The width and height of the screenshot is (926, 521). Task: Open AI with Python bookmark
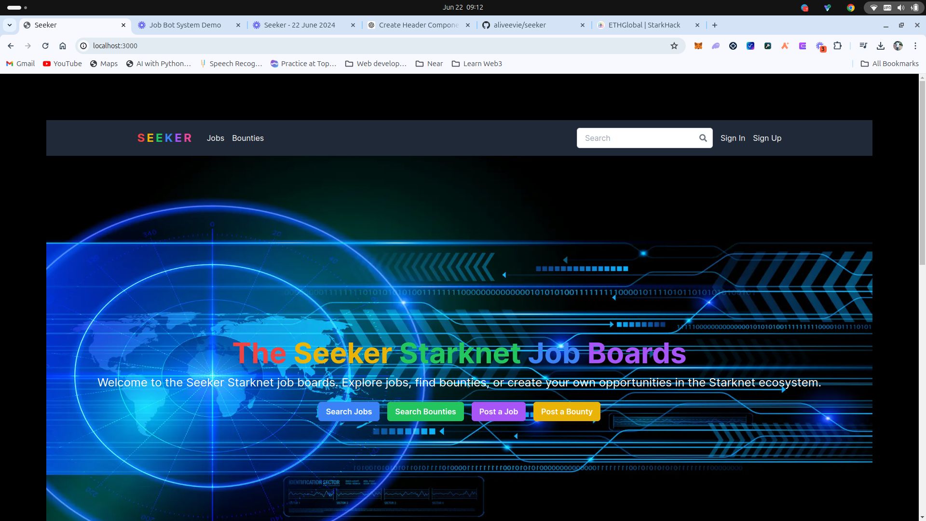(158, 64)
